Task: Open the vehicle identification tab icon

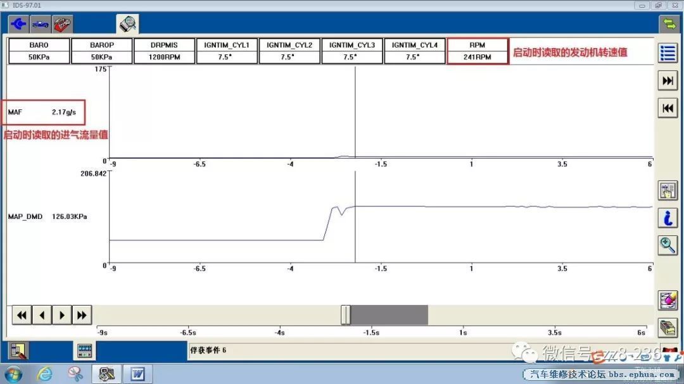Action: (x=40, y=24)
